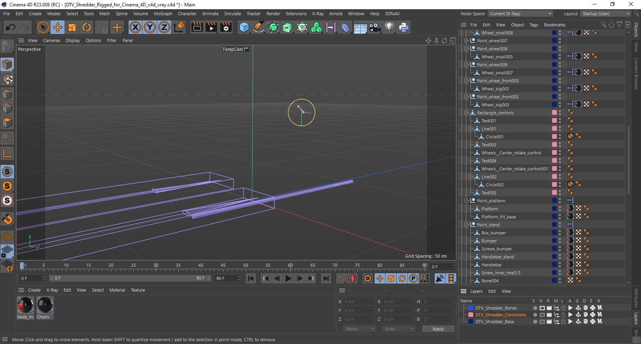The image size is (641, 344).
Task: Open MoGraph cloner icon
Action: [316, 27]
